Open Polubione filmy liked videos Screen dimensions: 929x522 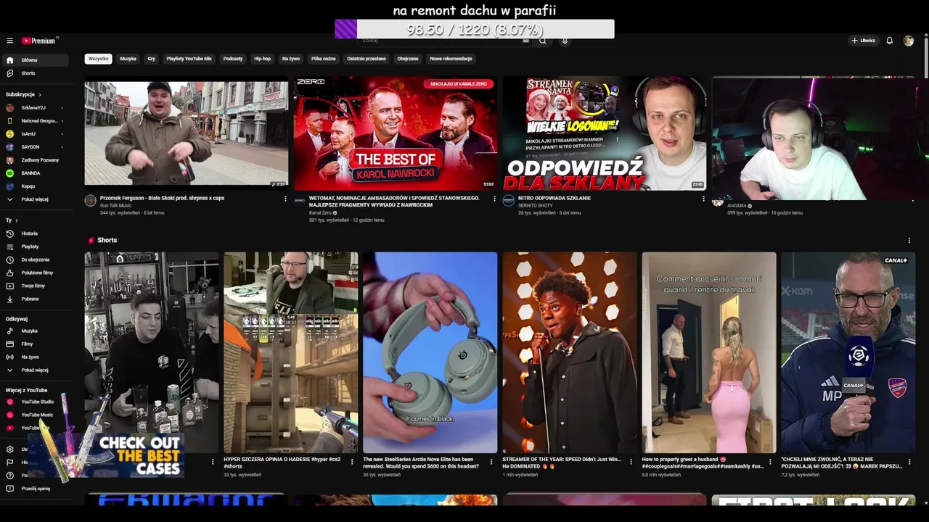pos(37,273)
